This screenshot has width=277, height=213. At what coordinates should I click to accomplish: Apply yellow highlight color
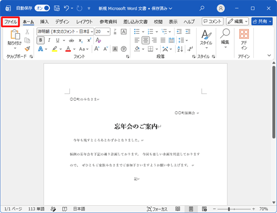pos(54,49)
